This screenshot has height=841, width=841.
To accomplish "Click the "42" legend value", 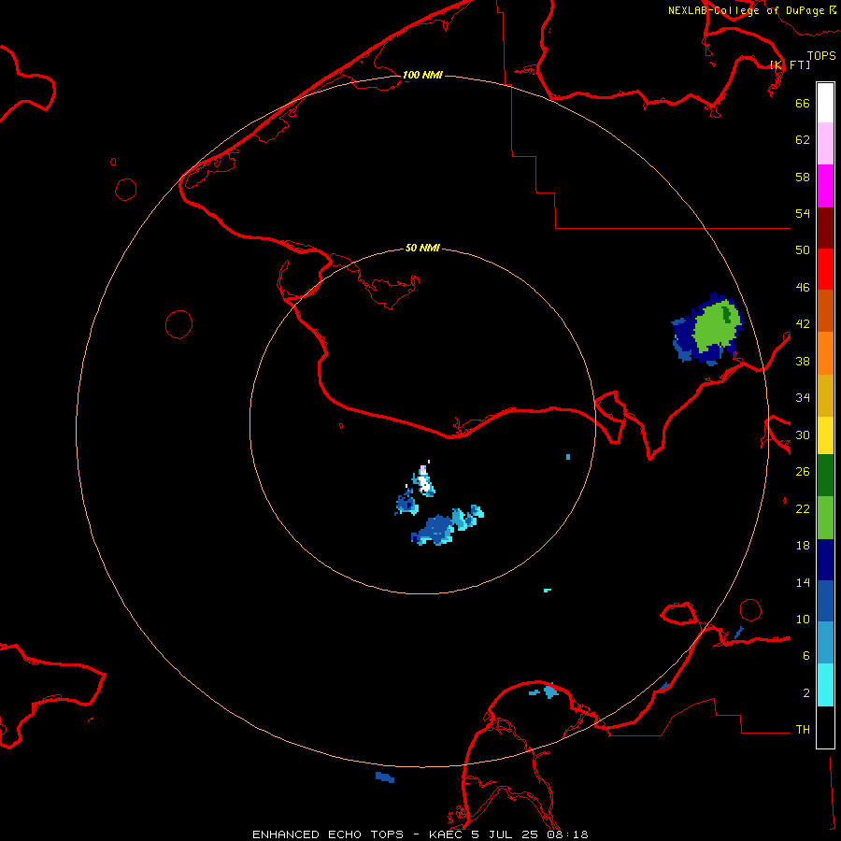I will tap(803, 324).
